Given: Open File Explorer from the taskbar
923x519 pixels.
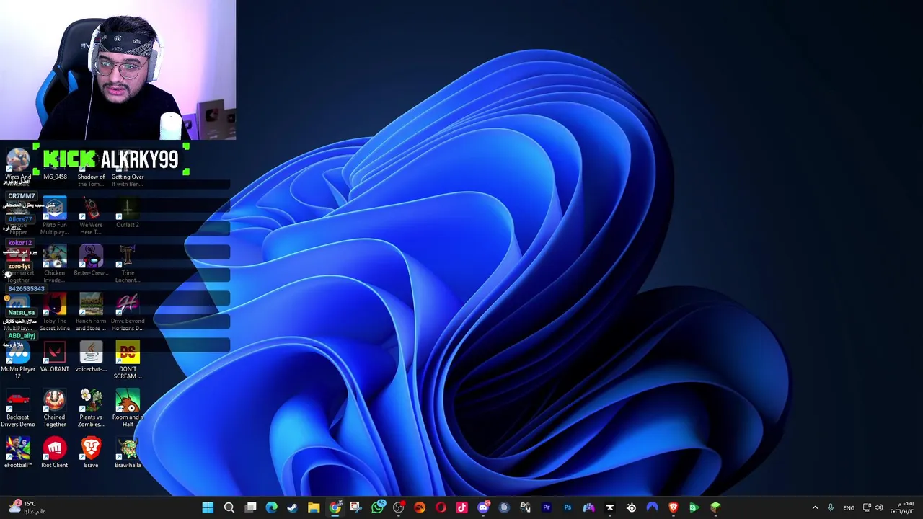Looking at the screenshot, I should coord(314,507).
